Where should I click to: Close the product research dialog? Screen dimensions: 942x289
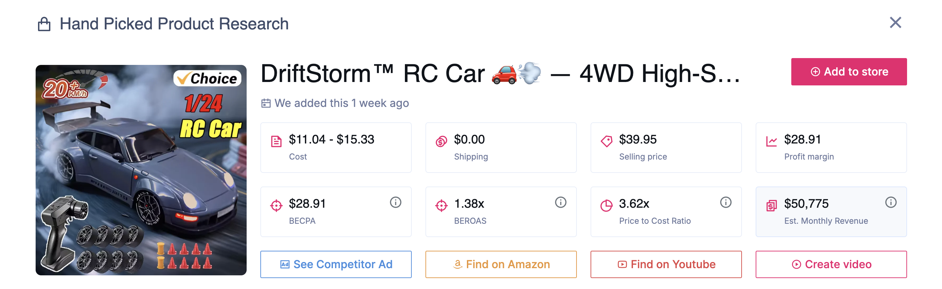895,23
